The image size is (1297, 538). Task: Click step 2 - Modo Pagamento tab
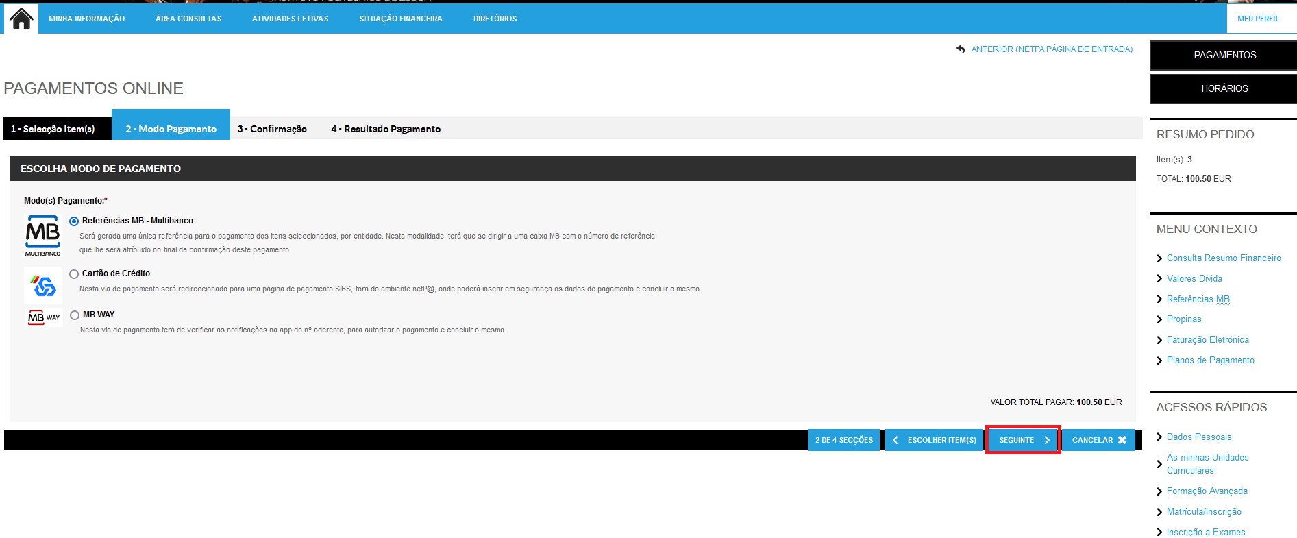point(171,125)
